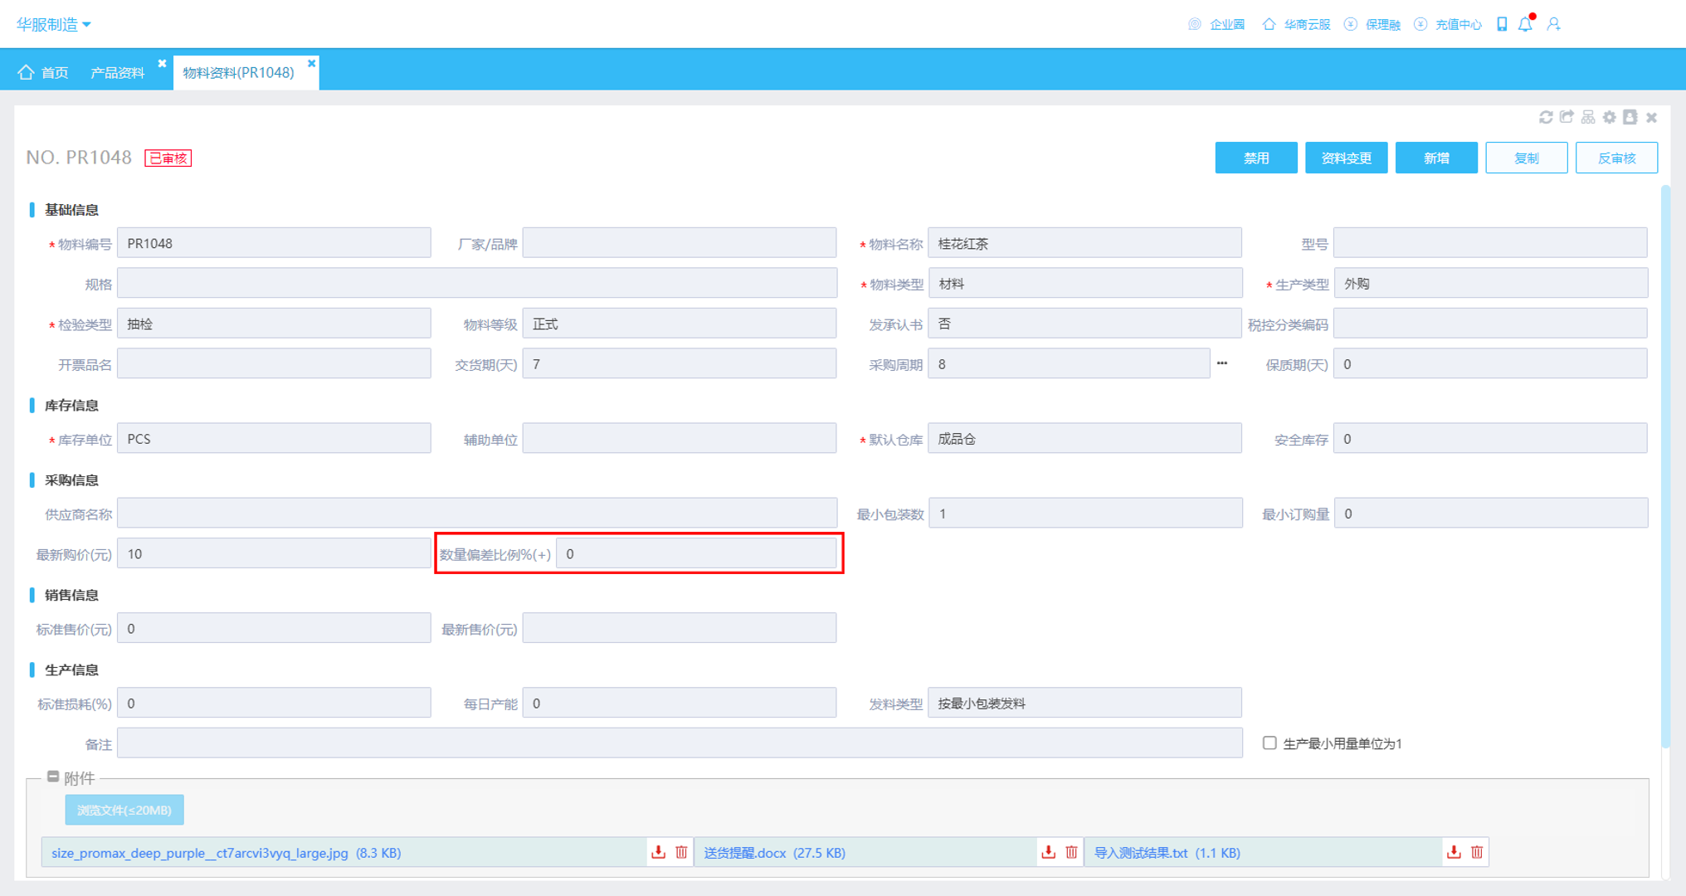The height and width of the screenshot is (896, 1686).
Task: Tick 生产最小用量单位为1 checkbox
Action: [1269, 743]
